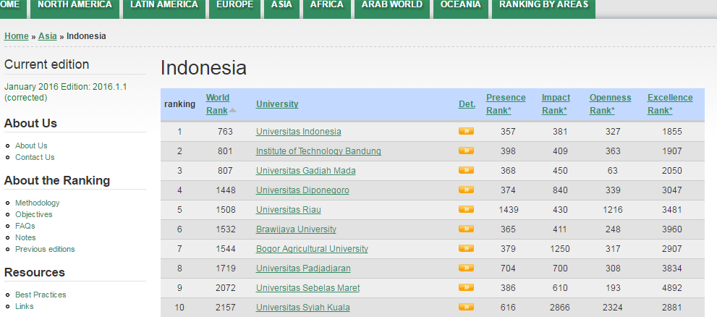Screen dimensions: 717x317
Task: Open details icon for Universitas Riau
Action: 466,209
